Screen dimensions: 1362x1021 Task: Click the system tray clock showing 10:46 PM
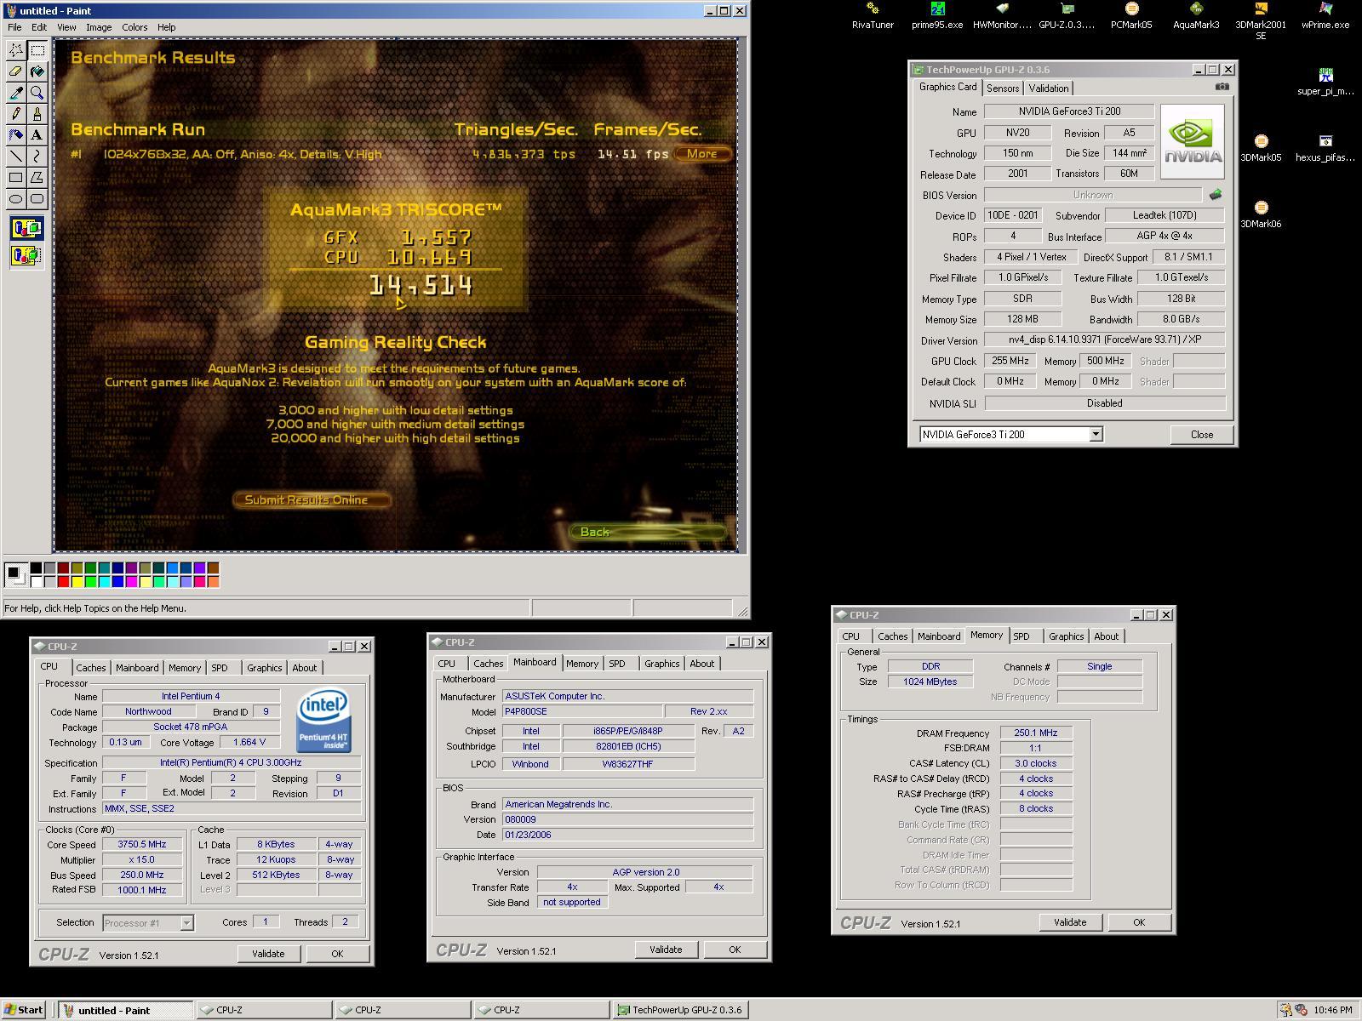(1333, 1010)
